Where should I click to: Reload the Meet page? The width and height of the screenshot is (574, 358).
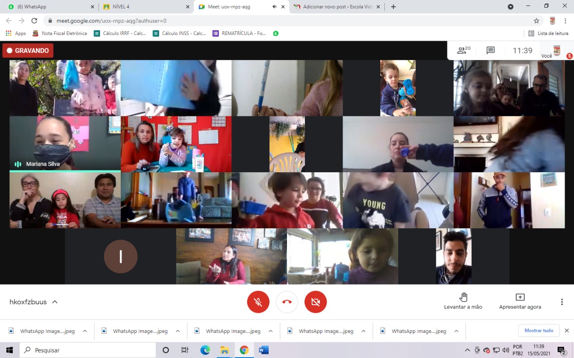click(x=34, y=21)
